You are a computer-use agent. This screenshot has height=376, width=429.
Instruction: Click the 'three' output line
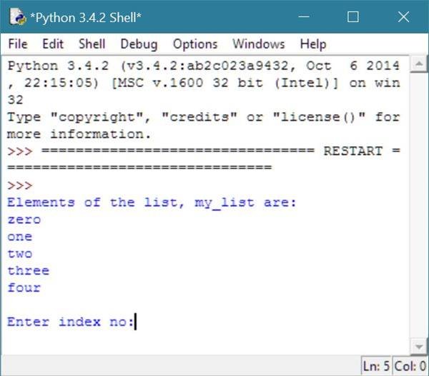coord(29,271)
